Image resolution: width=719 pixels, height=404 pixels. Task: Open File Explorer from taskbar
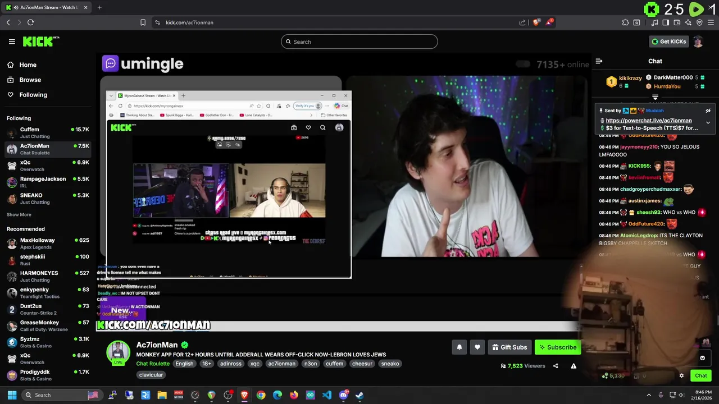tap(162, 395)
